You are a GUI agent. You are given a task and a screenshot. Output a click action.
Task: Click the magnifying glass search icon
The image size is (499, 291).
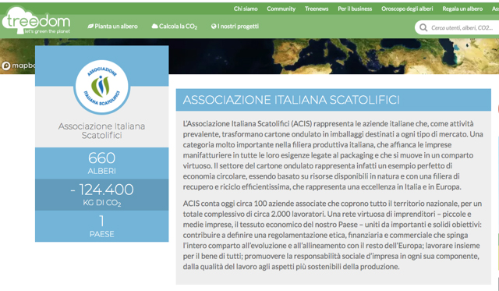coord(423,28)
